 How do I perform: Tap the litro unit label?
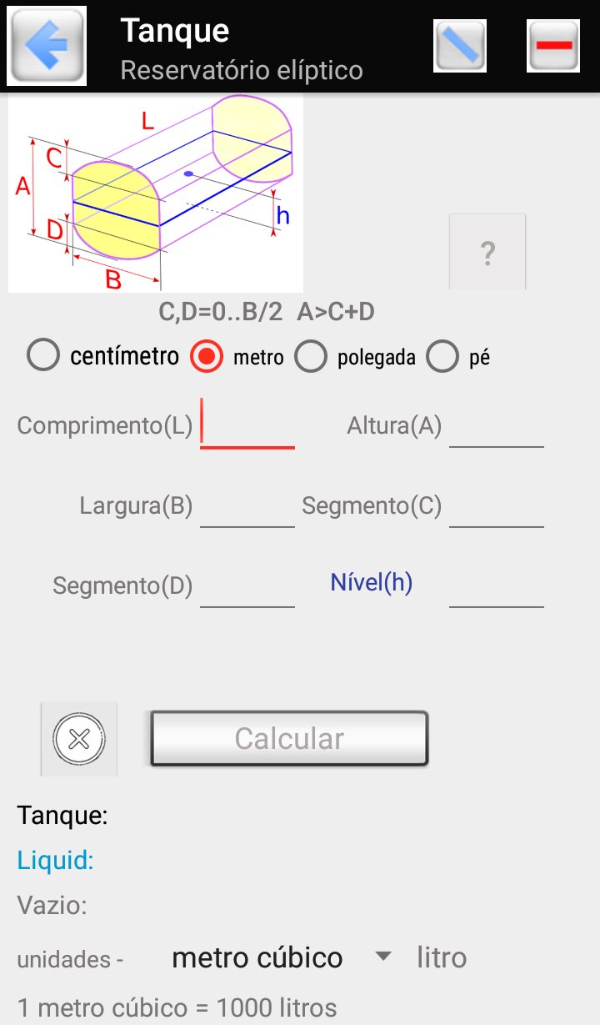pyautogui.click(x=442, y=957)
